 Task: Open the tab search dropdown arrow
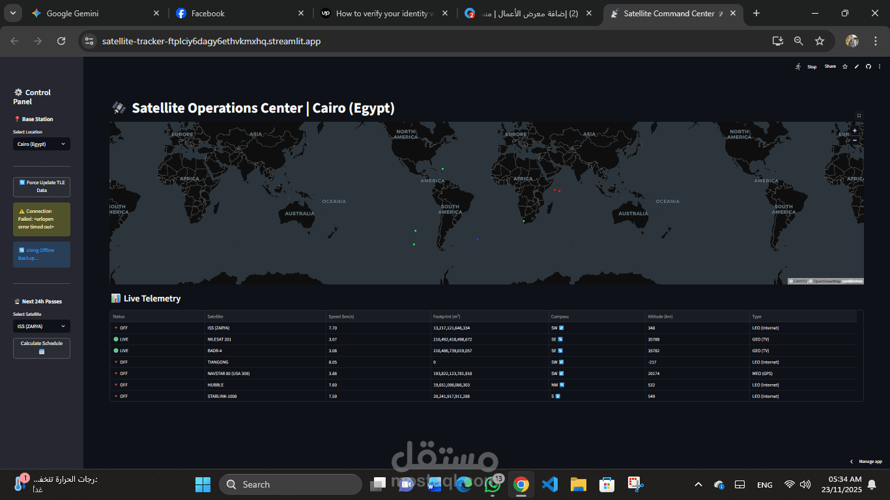tap(14, 13)
